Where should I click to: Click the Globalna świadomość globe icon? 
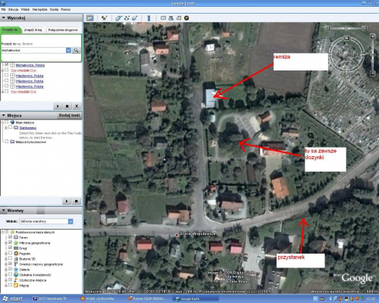[x=16, y=275]
